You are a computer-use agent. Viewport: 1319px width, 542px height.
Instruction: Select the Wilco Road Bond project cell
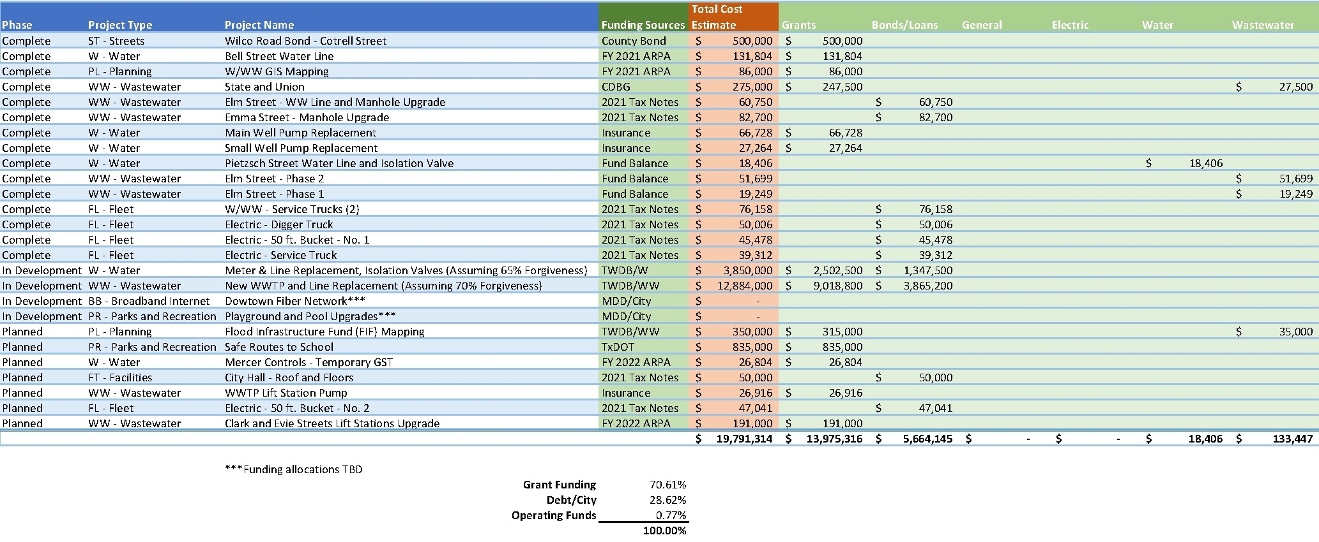click(x=305, y=41)
